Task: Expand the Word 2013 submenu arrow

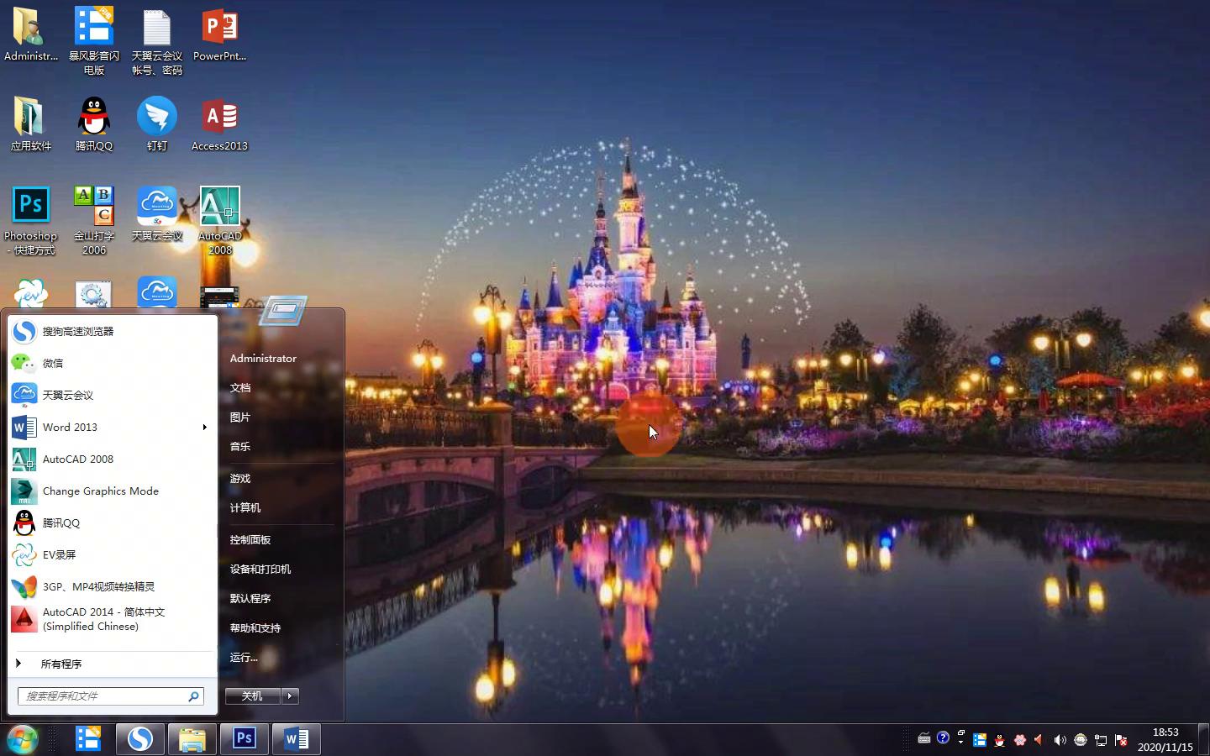Action: (x=204, y=428)
